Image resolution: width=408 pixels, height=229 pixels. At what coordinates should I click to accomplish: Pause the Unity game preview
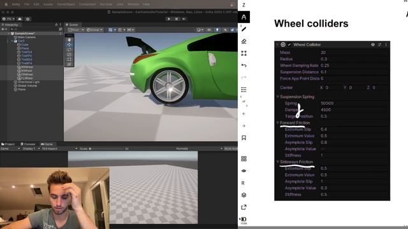point(177,19)
